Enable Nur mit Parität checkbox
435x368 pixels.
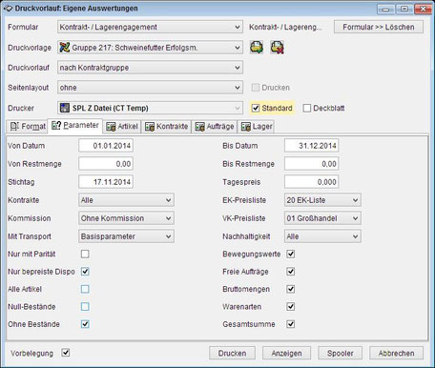[x=85, y=254]
